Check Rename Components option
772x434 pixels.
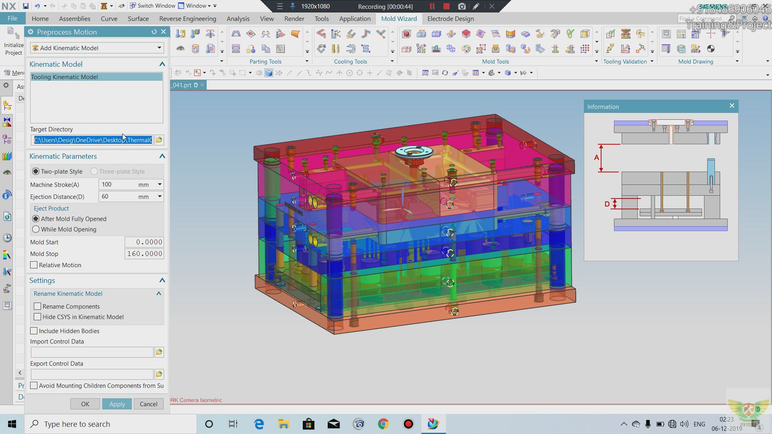tap(37, 307)
